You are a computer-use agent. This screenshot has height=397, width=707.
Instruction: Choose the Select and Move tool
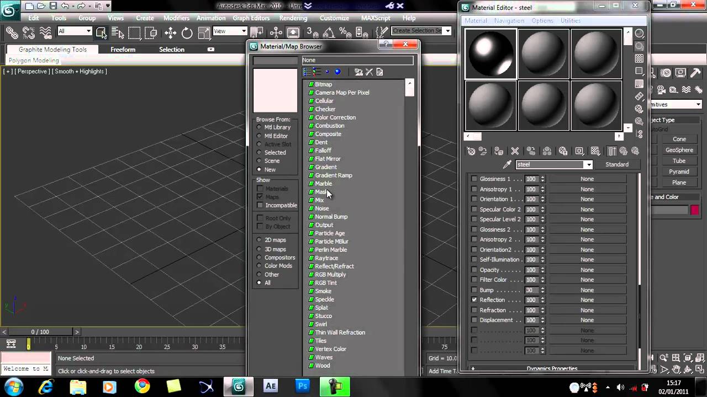[x=171, y=33]
